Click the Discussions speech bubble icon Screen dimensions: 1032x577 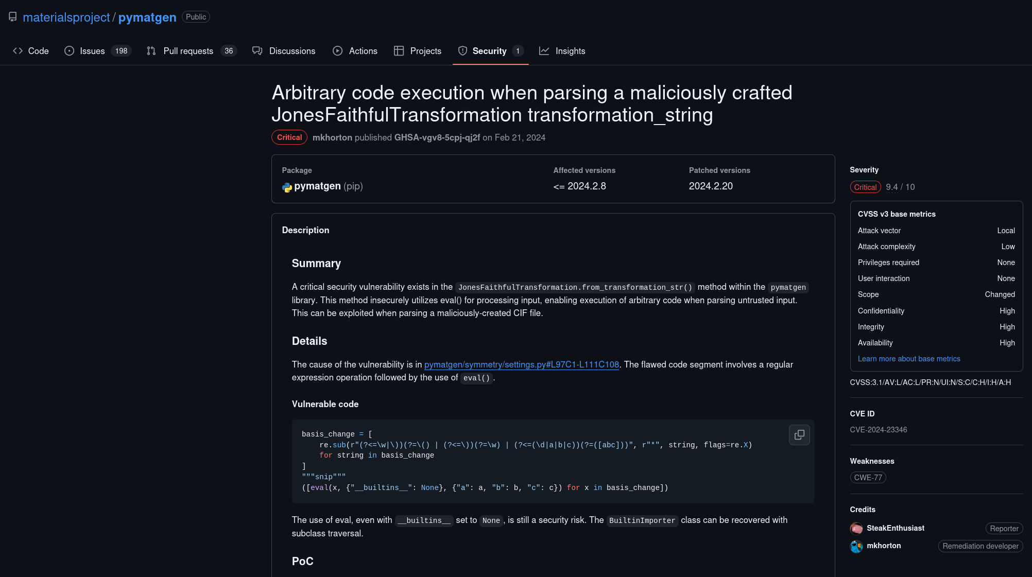coord(257,51)
